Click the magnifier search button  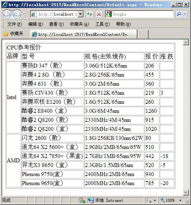pyautogui.click(x=179, y=14)
